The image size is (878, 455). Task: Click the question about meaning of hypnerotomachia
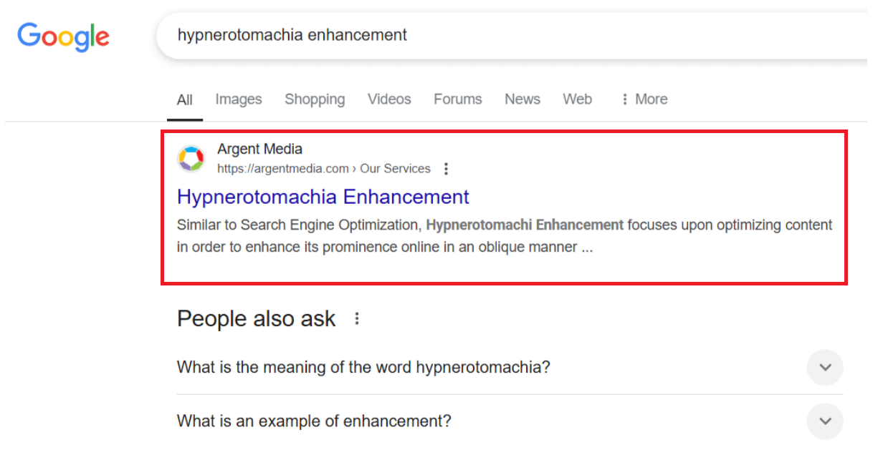pyautogui.click(x=363, y=368)
